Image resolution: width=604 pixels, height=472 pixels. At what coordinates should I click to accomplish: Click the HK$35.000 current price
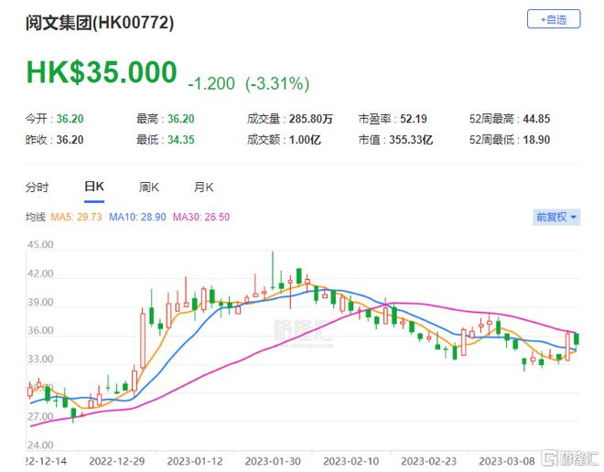[101, 73]
